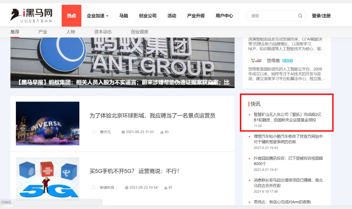Open the 深演智能 description text
The image size is (352, 209).
tap(286, 44)
